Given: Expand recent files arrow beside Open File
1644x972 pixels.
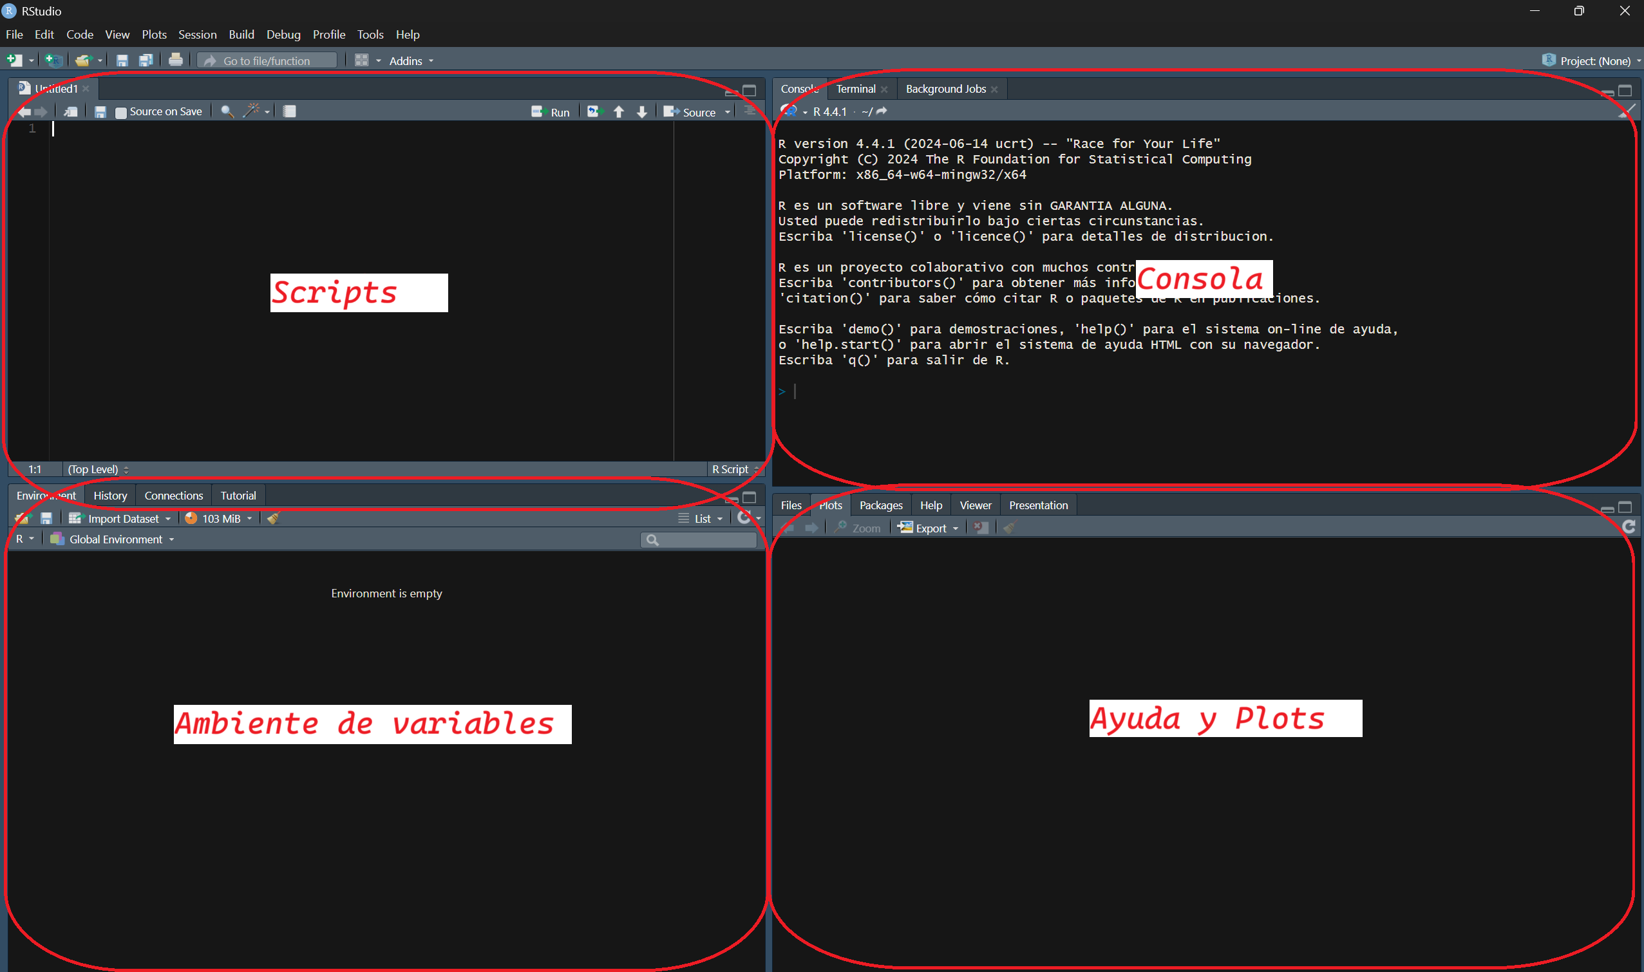Looking at the screenshot, I should [x=100, y=61].
